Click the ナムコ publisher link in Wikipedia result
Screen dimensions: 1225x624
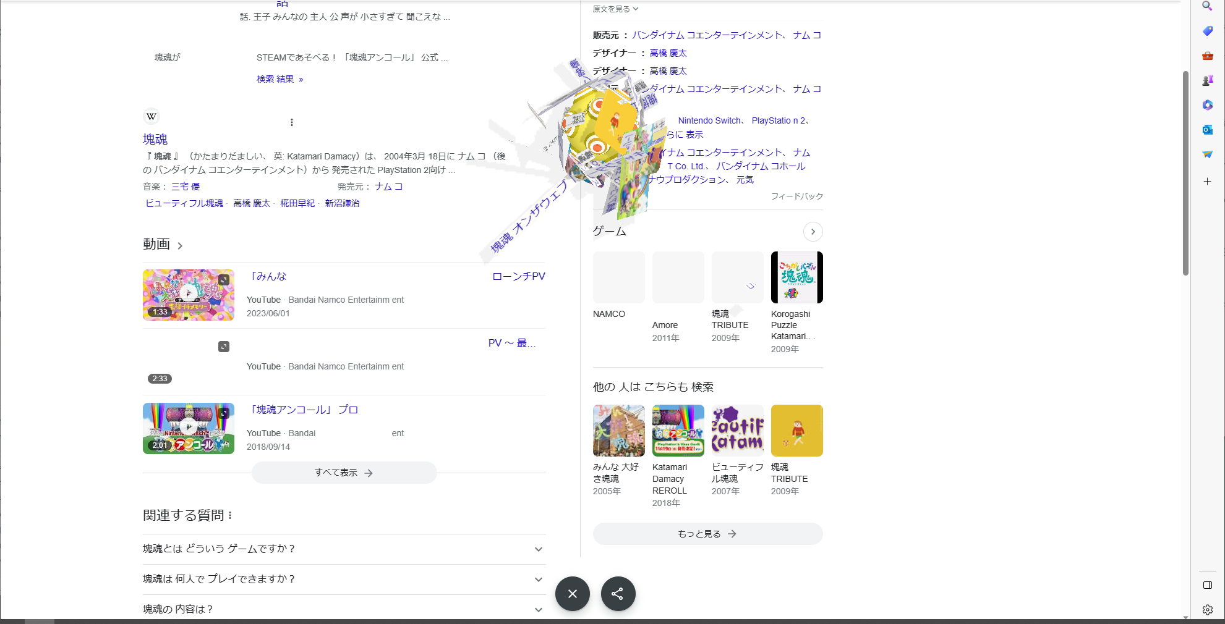point(389,187)
